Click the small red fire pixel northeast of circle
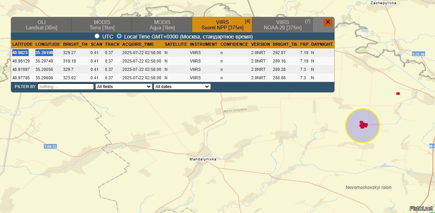 click(x=398, y=94)
